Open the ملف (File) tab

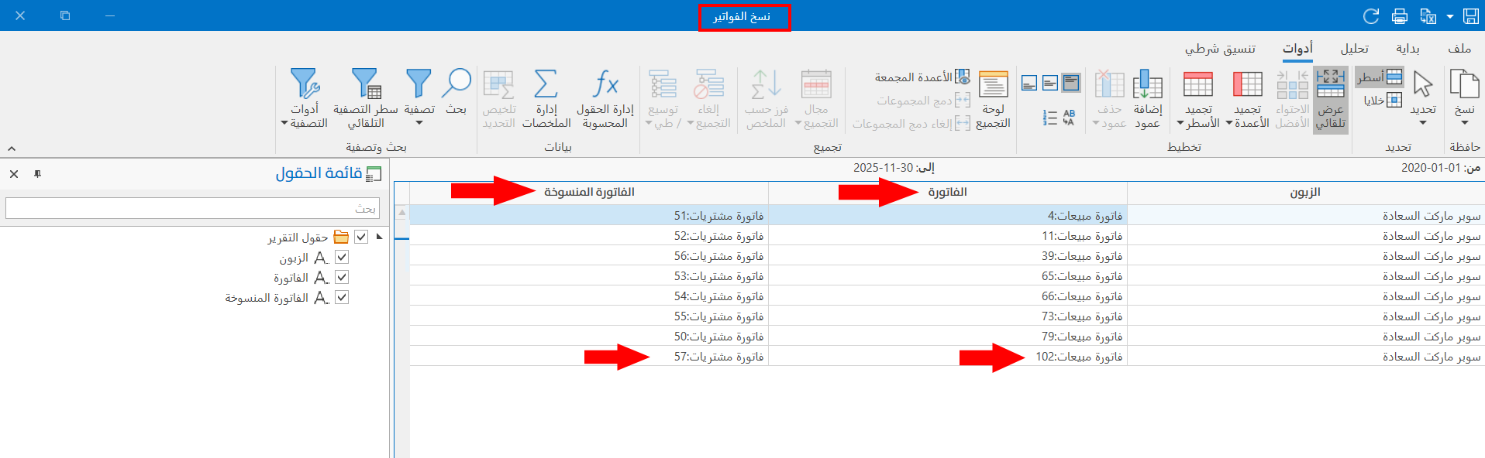tap(1459, 48)
